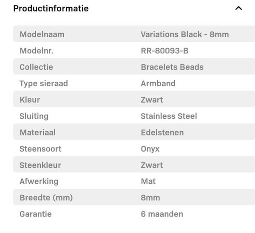255x233 pixels.
Task: Click the Productinformatie heading
Action: (x=51, y=8)
